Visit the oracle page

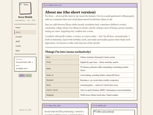[25, 46]
